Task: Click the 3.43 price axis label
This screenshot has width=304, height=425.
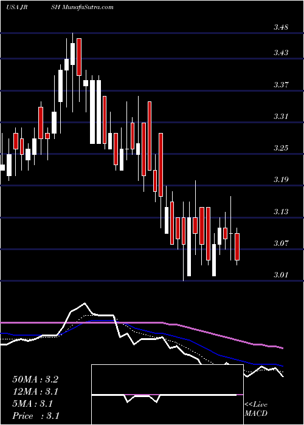Action: coord(281,53)
